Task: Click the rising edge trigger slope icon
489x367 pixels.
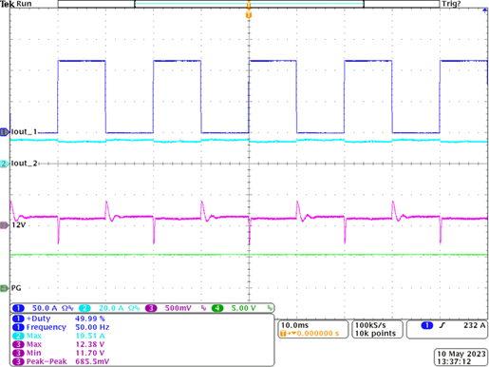Action: coord(442,325)
